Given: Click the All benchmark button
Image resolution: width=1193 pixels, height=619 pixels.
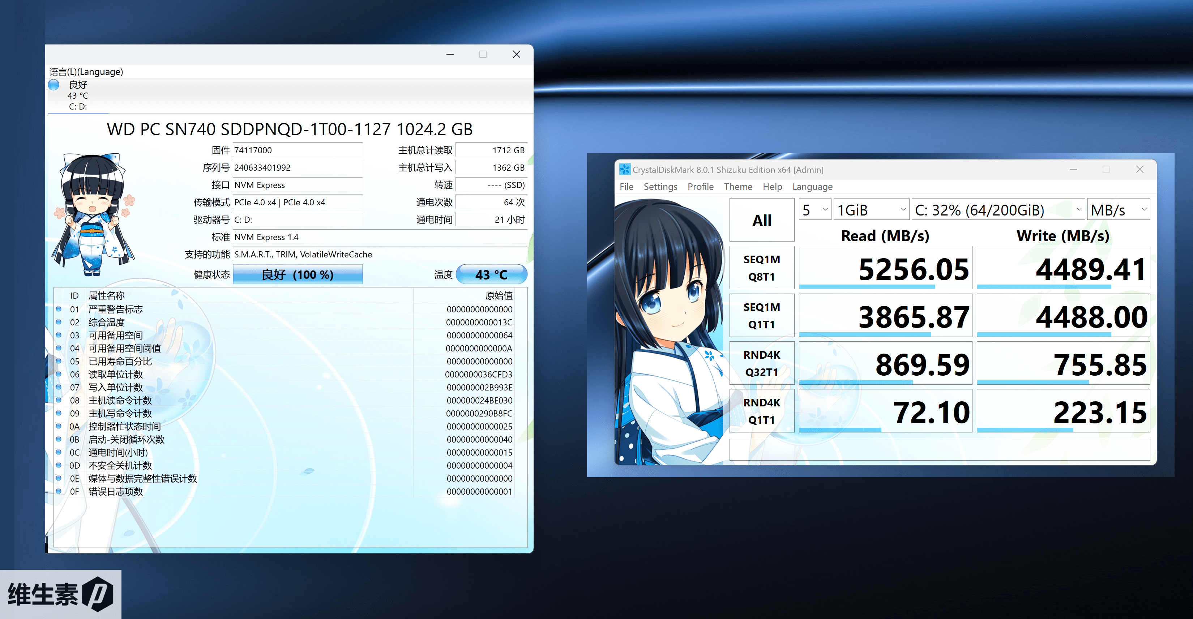Looking at the screenshot, I should (x=761, y=220).
